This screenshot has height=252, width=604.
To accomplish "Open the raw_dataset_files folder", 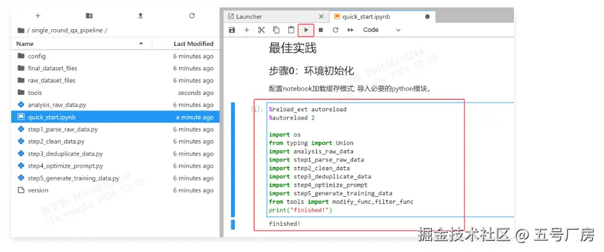I will (116, 81).
